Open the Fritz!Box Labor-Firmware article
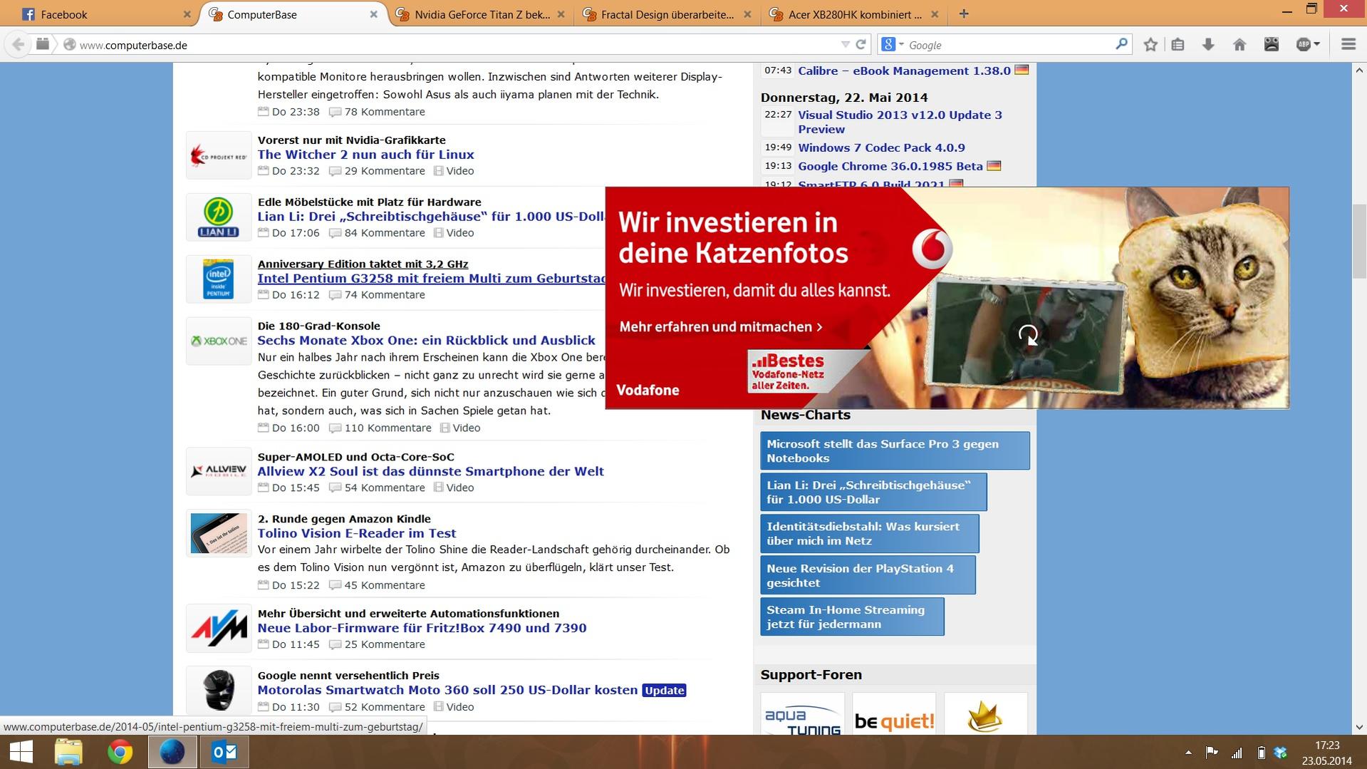Viewport: 1367px width, 769px height. click(x=422, y=628)
